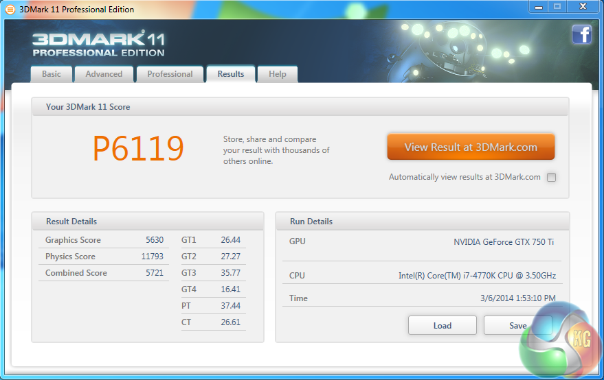Open the Help tab
This screenshot has height=380, width=604.
[x=278, y=74]
